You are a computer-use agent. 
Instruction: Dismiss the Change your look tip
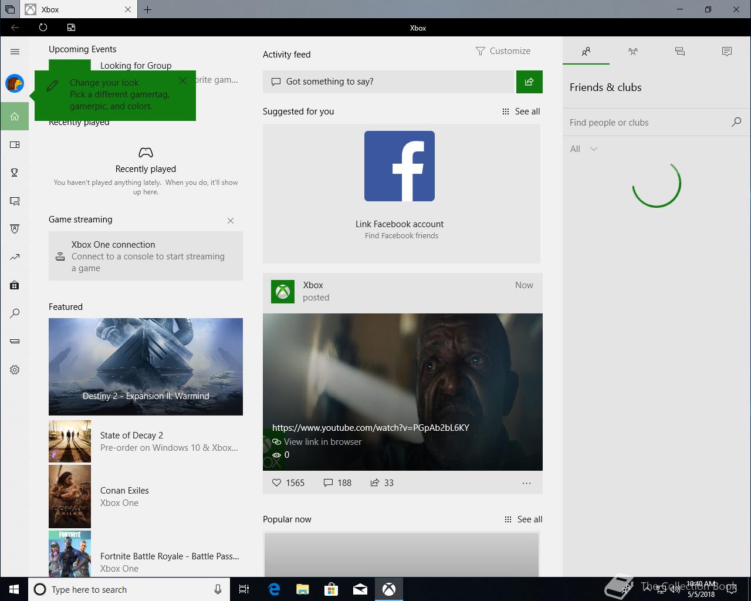(x=182, y=81)
